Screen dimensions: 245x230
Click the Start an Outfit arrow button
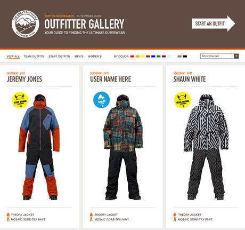pos(214,23)
